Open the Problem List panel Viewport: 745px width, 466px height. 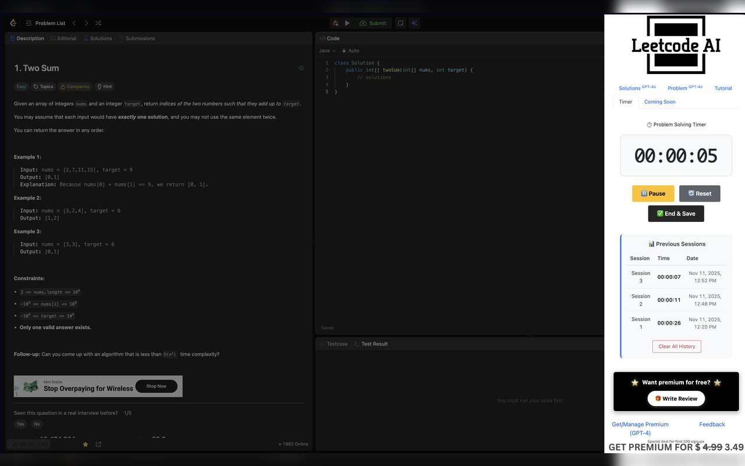pos(45,23)
